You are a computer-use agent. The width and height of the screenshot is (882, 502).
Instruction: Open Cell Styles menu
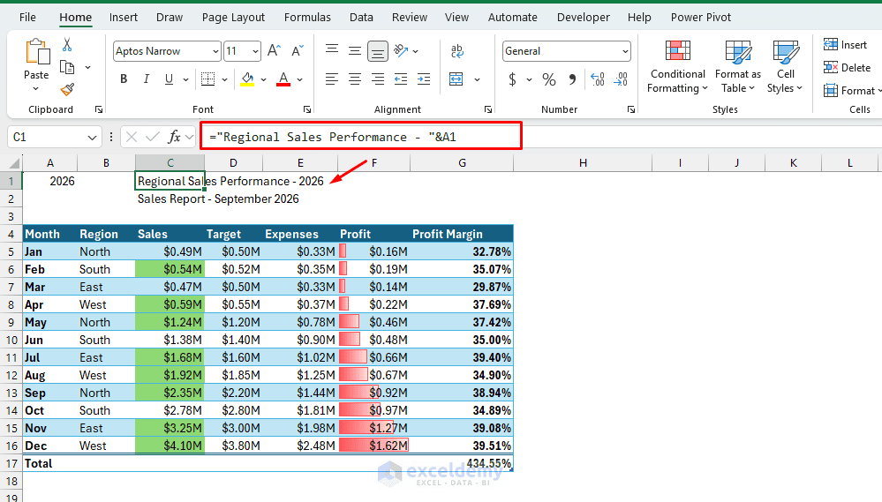pyautogui.click(x=785, y=66)
